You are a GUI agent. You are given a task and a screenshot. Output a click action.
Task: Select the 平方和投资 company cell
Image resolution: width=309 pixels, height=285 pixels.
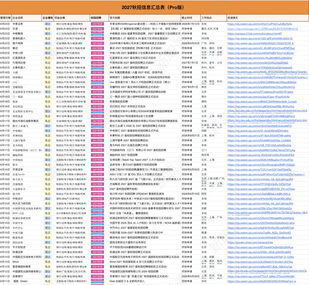pos(19,247)
